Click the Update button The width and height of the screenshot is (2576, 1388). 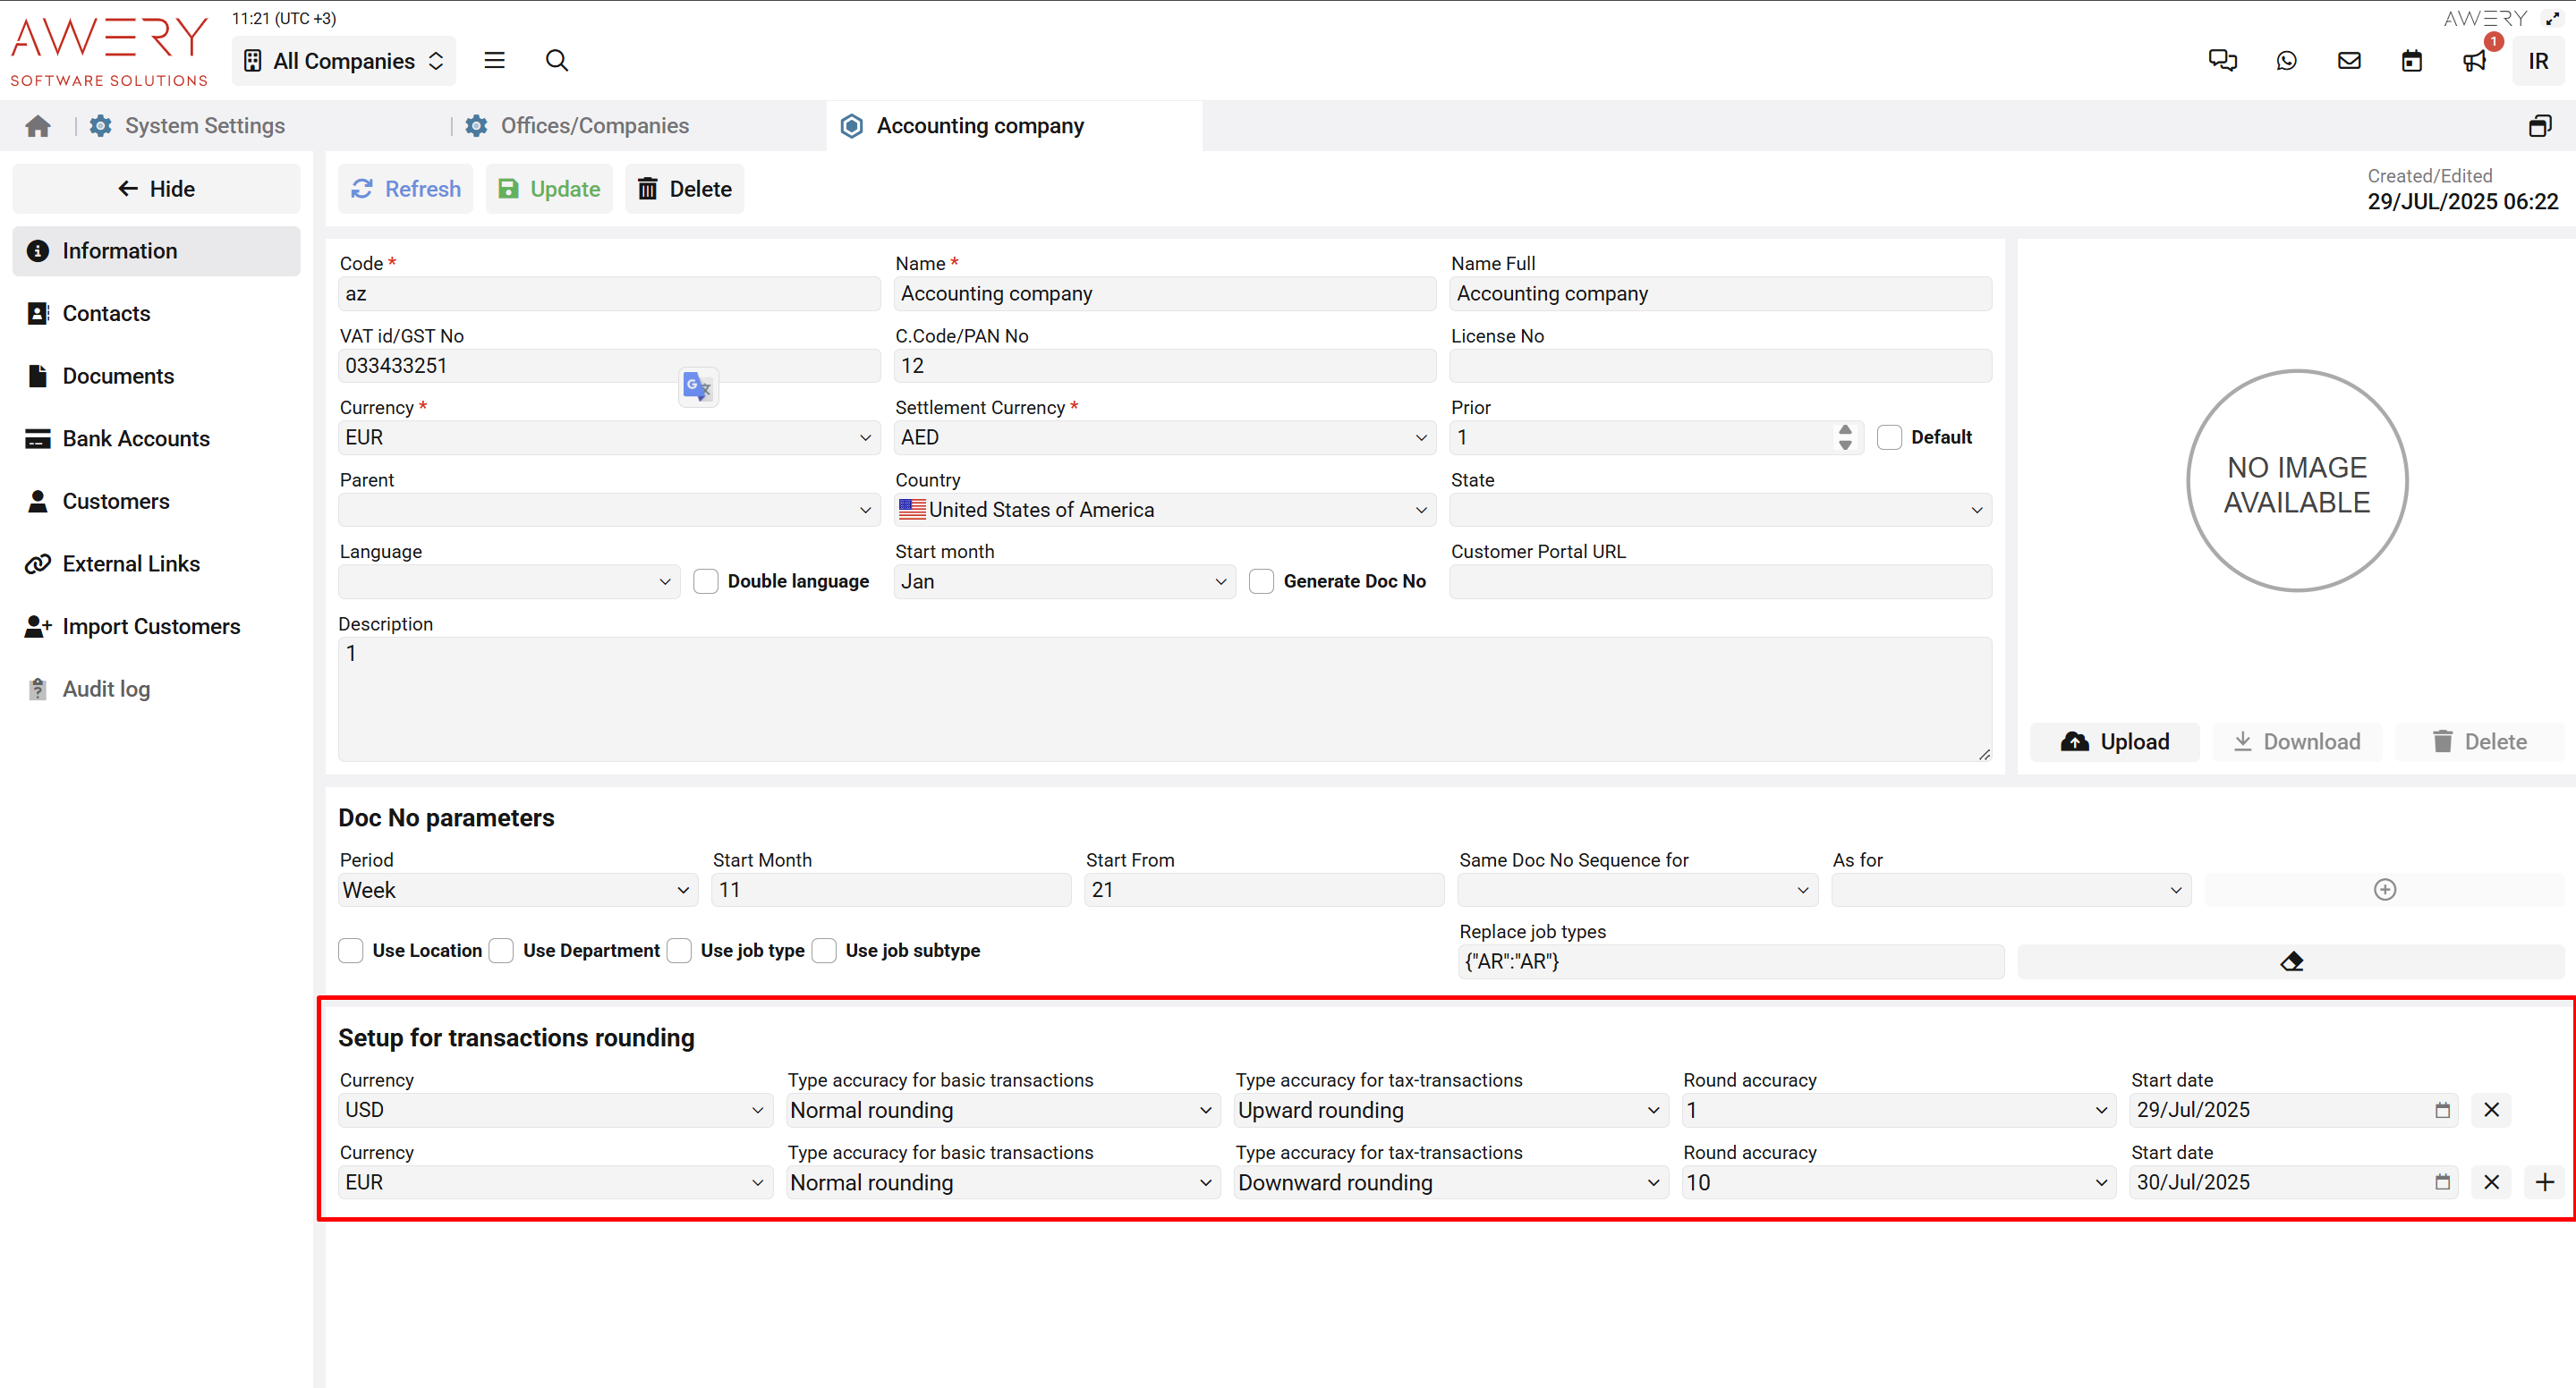(549, 189)
